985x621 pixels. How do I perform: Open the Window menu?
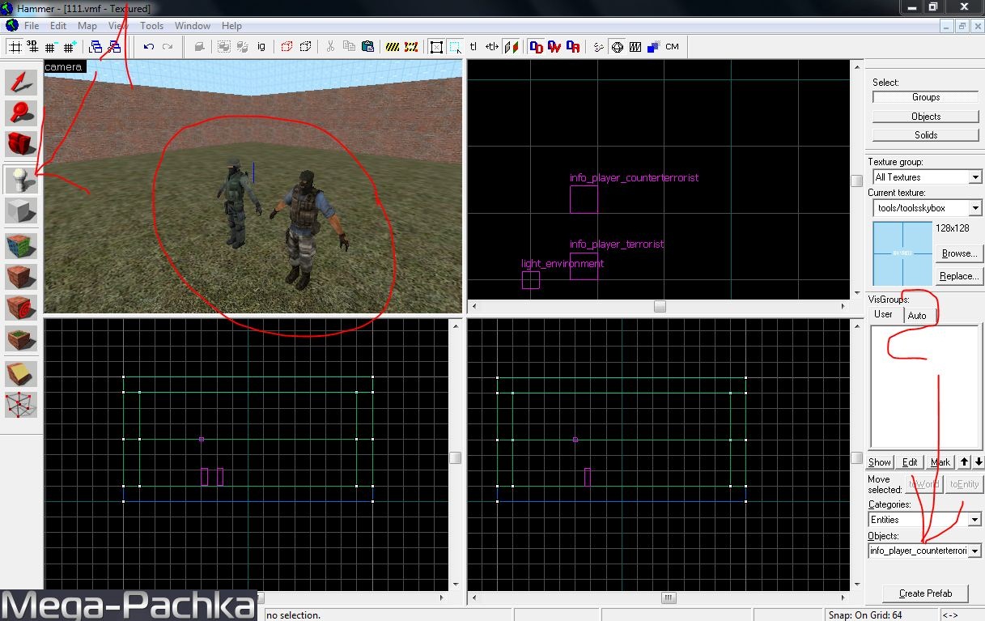193,26
